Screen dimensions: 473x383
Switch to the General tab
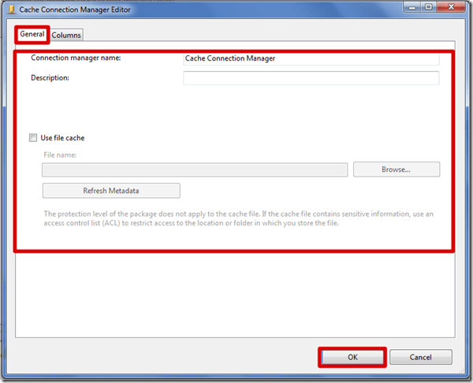[x=32, y=35]
